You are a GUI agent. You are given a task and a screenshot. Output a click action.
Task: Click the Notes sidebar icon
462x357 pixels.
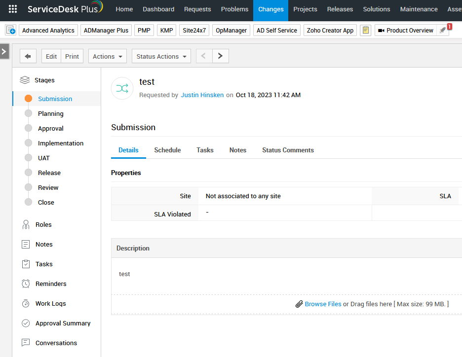pos(26,244)
